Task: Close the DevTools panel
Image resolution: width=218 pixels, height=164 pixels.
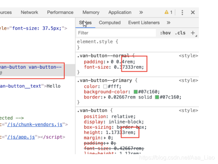Action: point(193,12)
